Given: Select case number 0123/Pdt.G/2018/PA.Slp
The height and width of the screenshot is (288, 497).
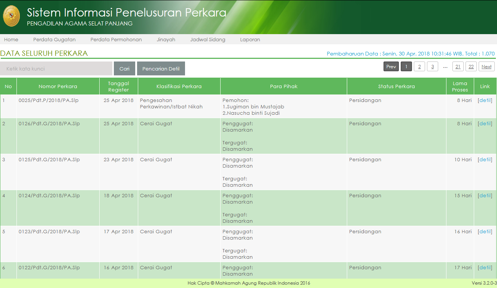Looking at the screenshot, I should tap(49, 232).
